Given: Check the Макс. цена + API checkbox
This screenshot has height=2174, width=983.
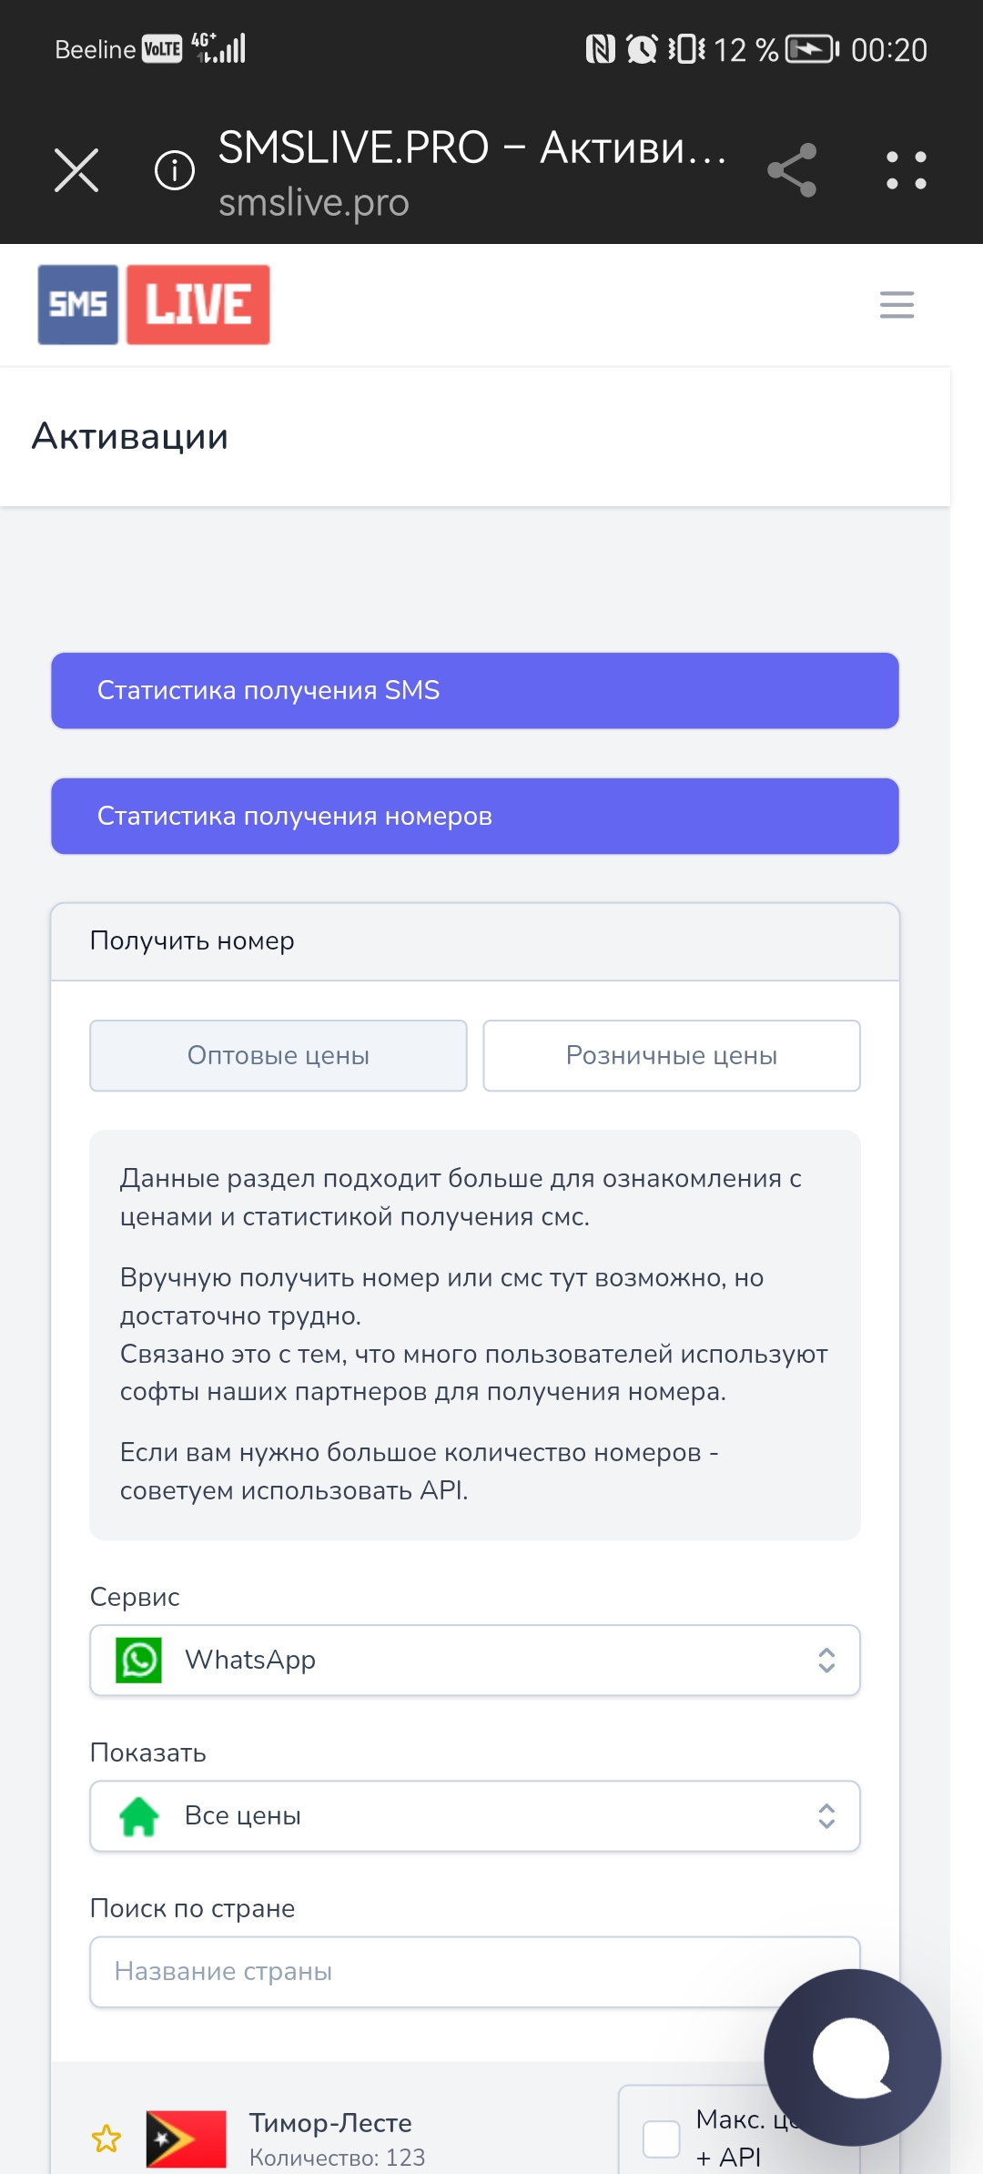Looking at the screenshot, I should (x=662, y=2138).
